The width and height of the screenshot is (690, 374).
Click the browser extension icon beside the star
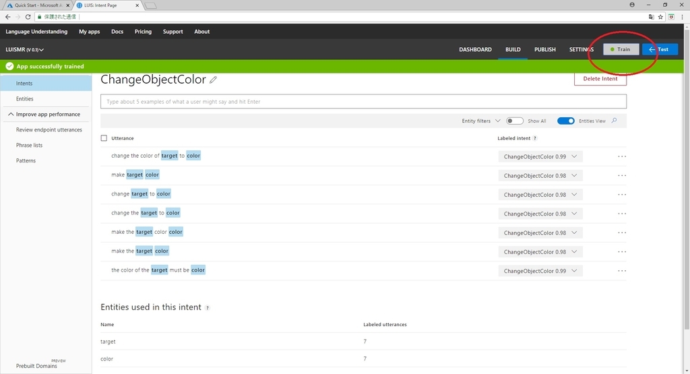click(671, 17)
